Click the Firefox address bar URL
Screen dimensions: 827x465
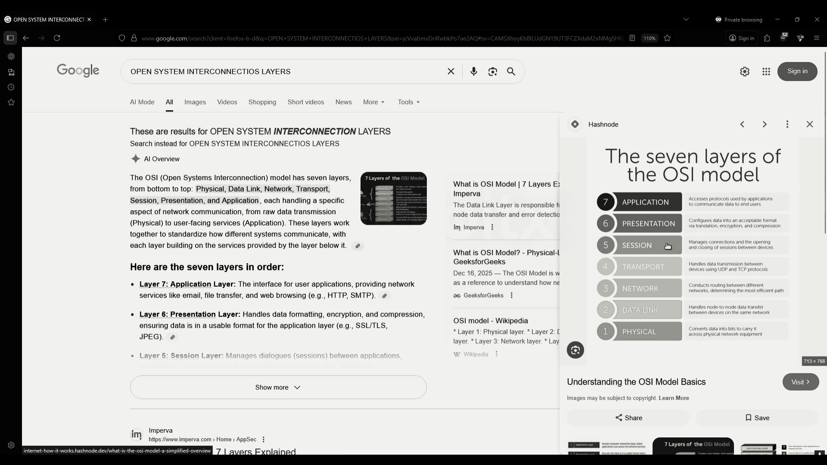click(x=382, y=38)
